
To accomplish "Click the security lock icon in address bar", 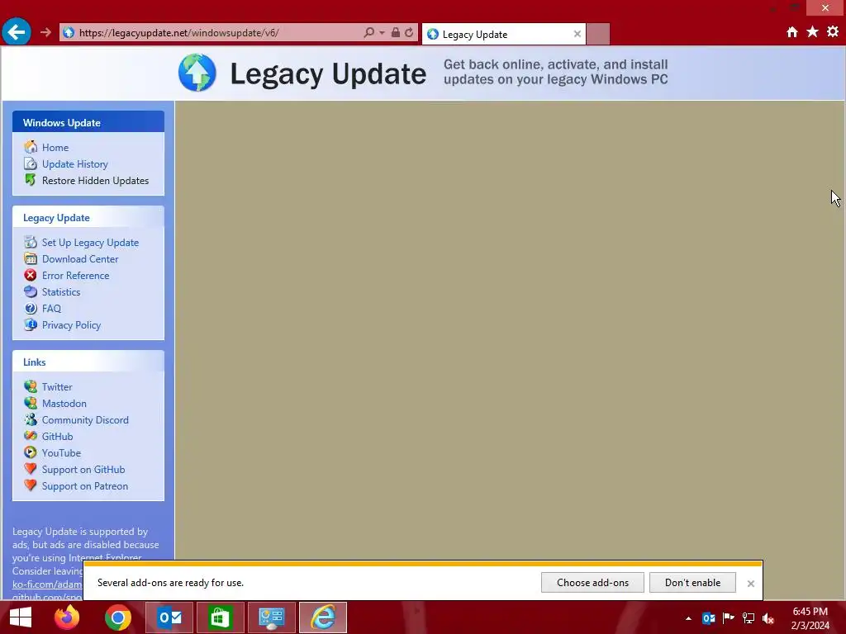I will pyautogui.click(x=396, y=32).
